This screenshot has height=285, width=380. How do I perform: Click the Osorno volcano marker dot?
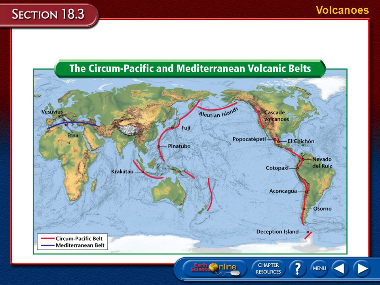click(x=304, y=209)
